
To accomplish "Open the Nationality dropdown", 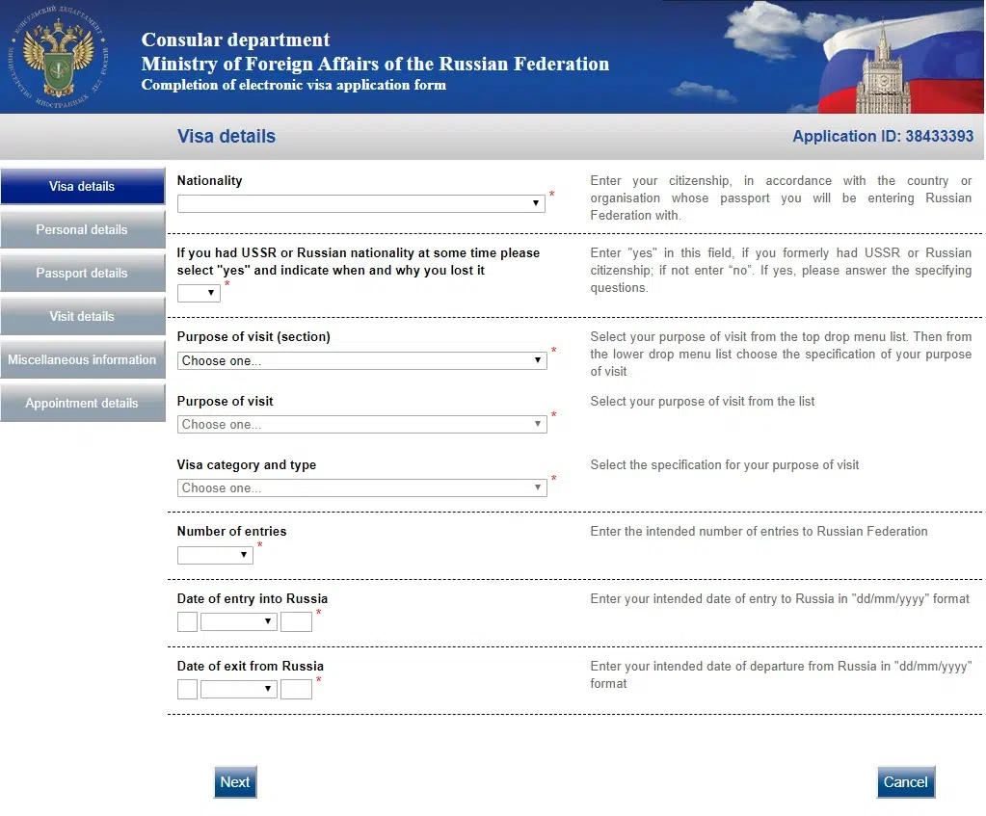I will click(x=360, y=203).
